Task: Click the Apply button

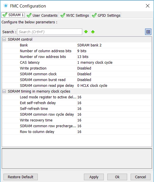Action: pyautogui.click(x=94, y=177)
